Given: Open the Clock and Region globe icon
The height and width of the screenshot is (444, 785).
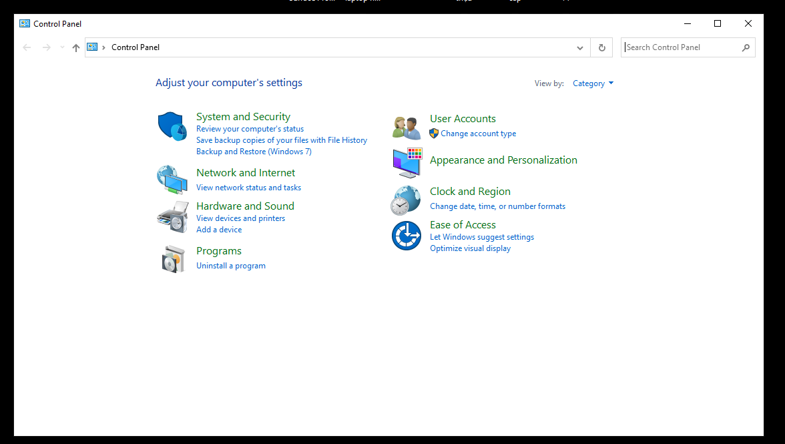Looking at the screenshot, I should pos(406,200).
